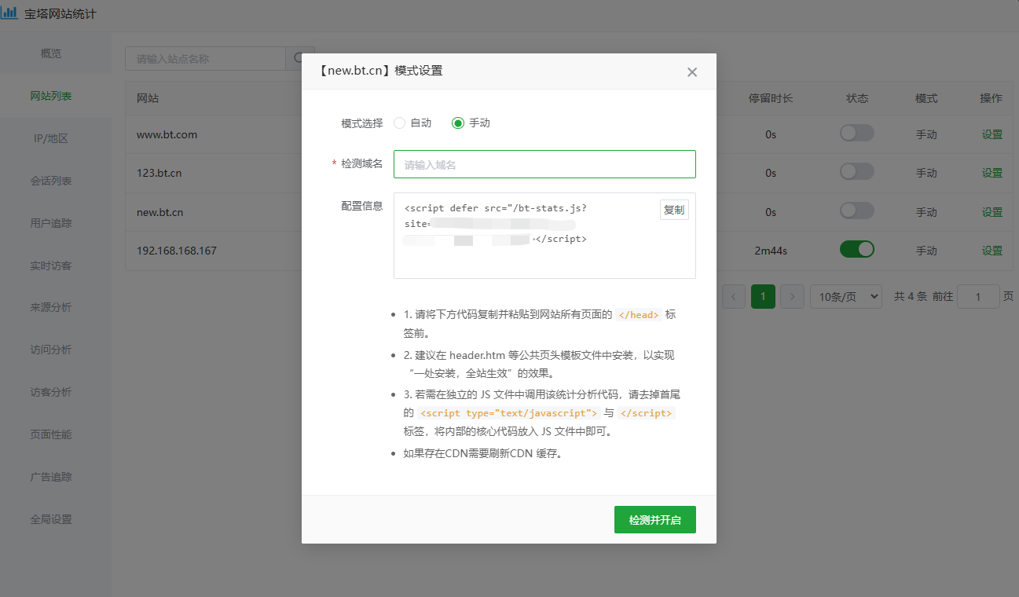Focus the site name search box
Image resolution: width=1019 pixels, height=597 pixels.
coord(205,58)
